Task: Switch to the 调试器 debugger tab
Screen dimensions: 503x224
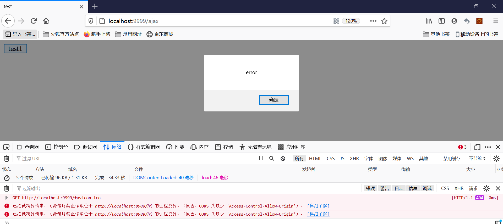Action: (86, 147)
